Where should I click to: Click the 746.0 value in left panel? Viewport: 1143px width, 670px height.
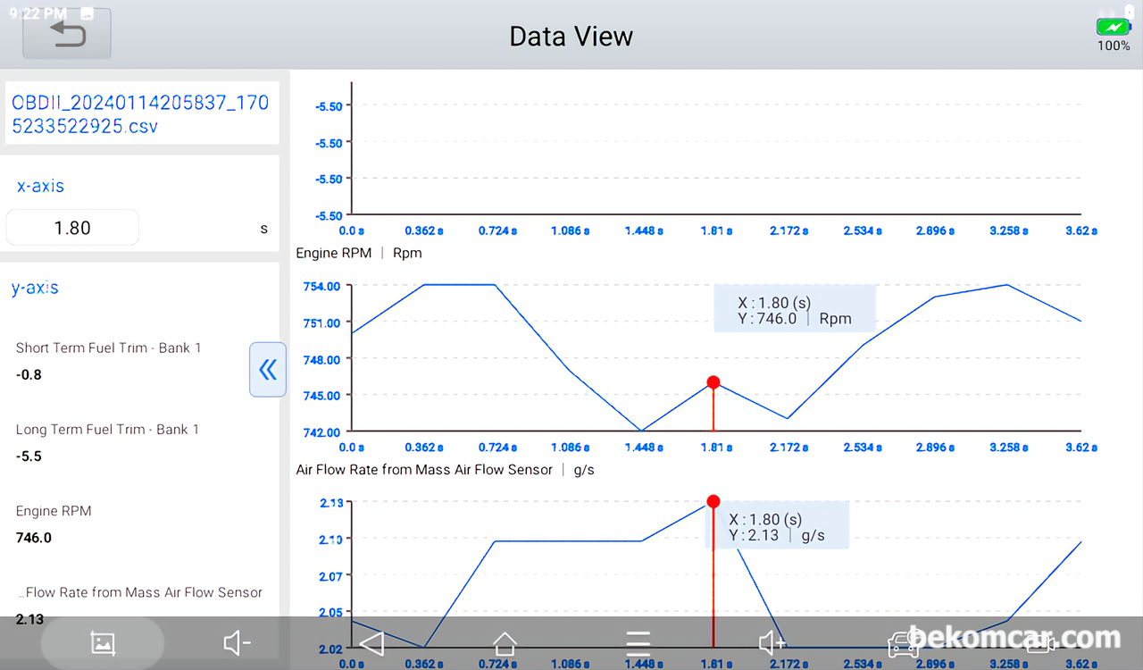click(34, 538)
